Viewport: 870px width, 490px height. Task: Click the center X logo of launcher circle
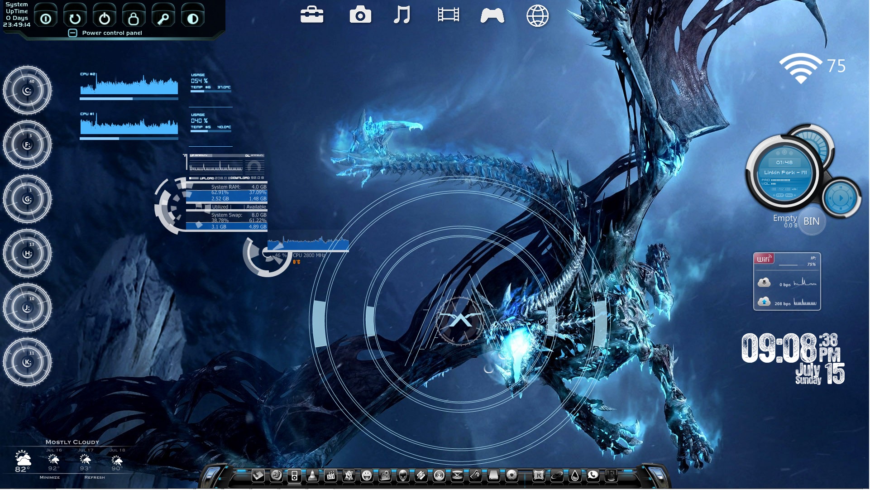(460, 321)
